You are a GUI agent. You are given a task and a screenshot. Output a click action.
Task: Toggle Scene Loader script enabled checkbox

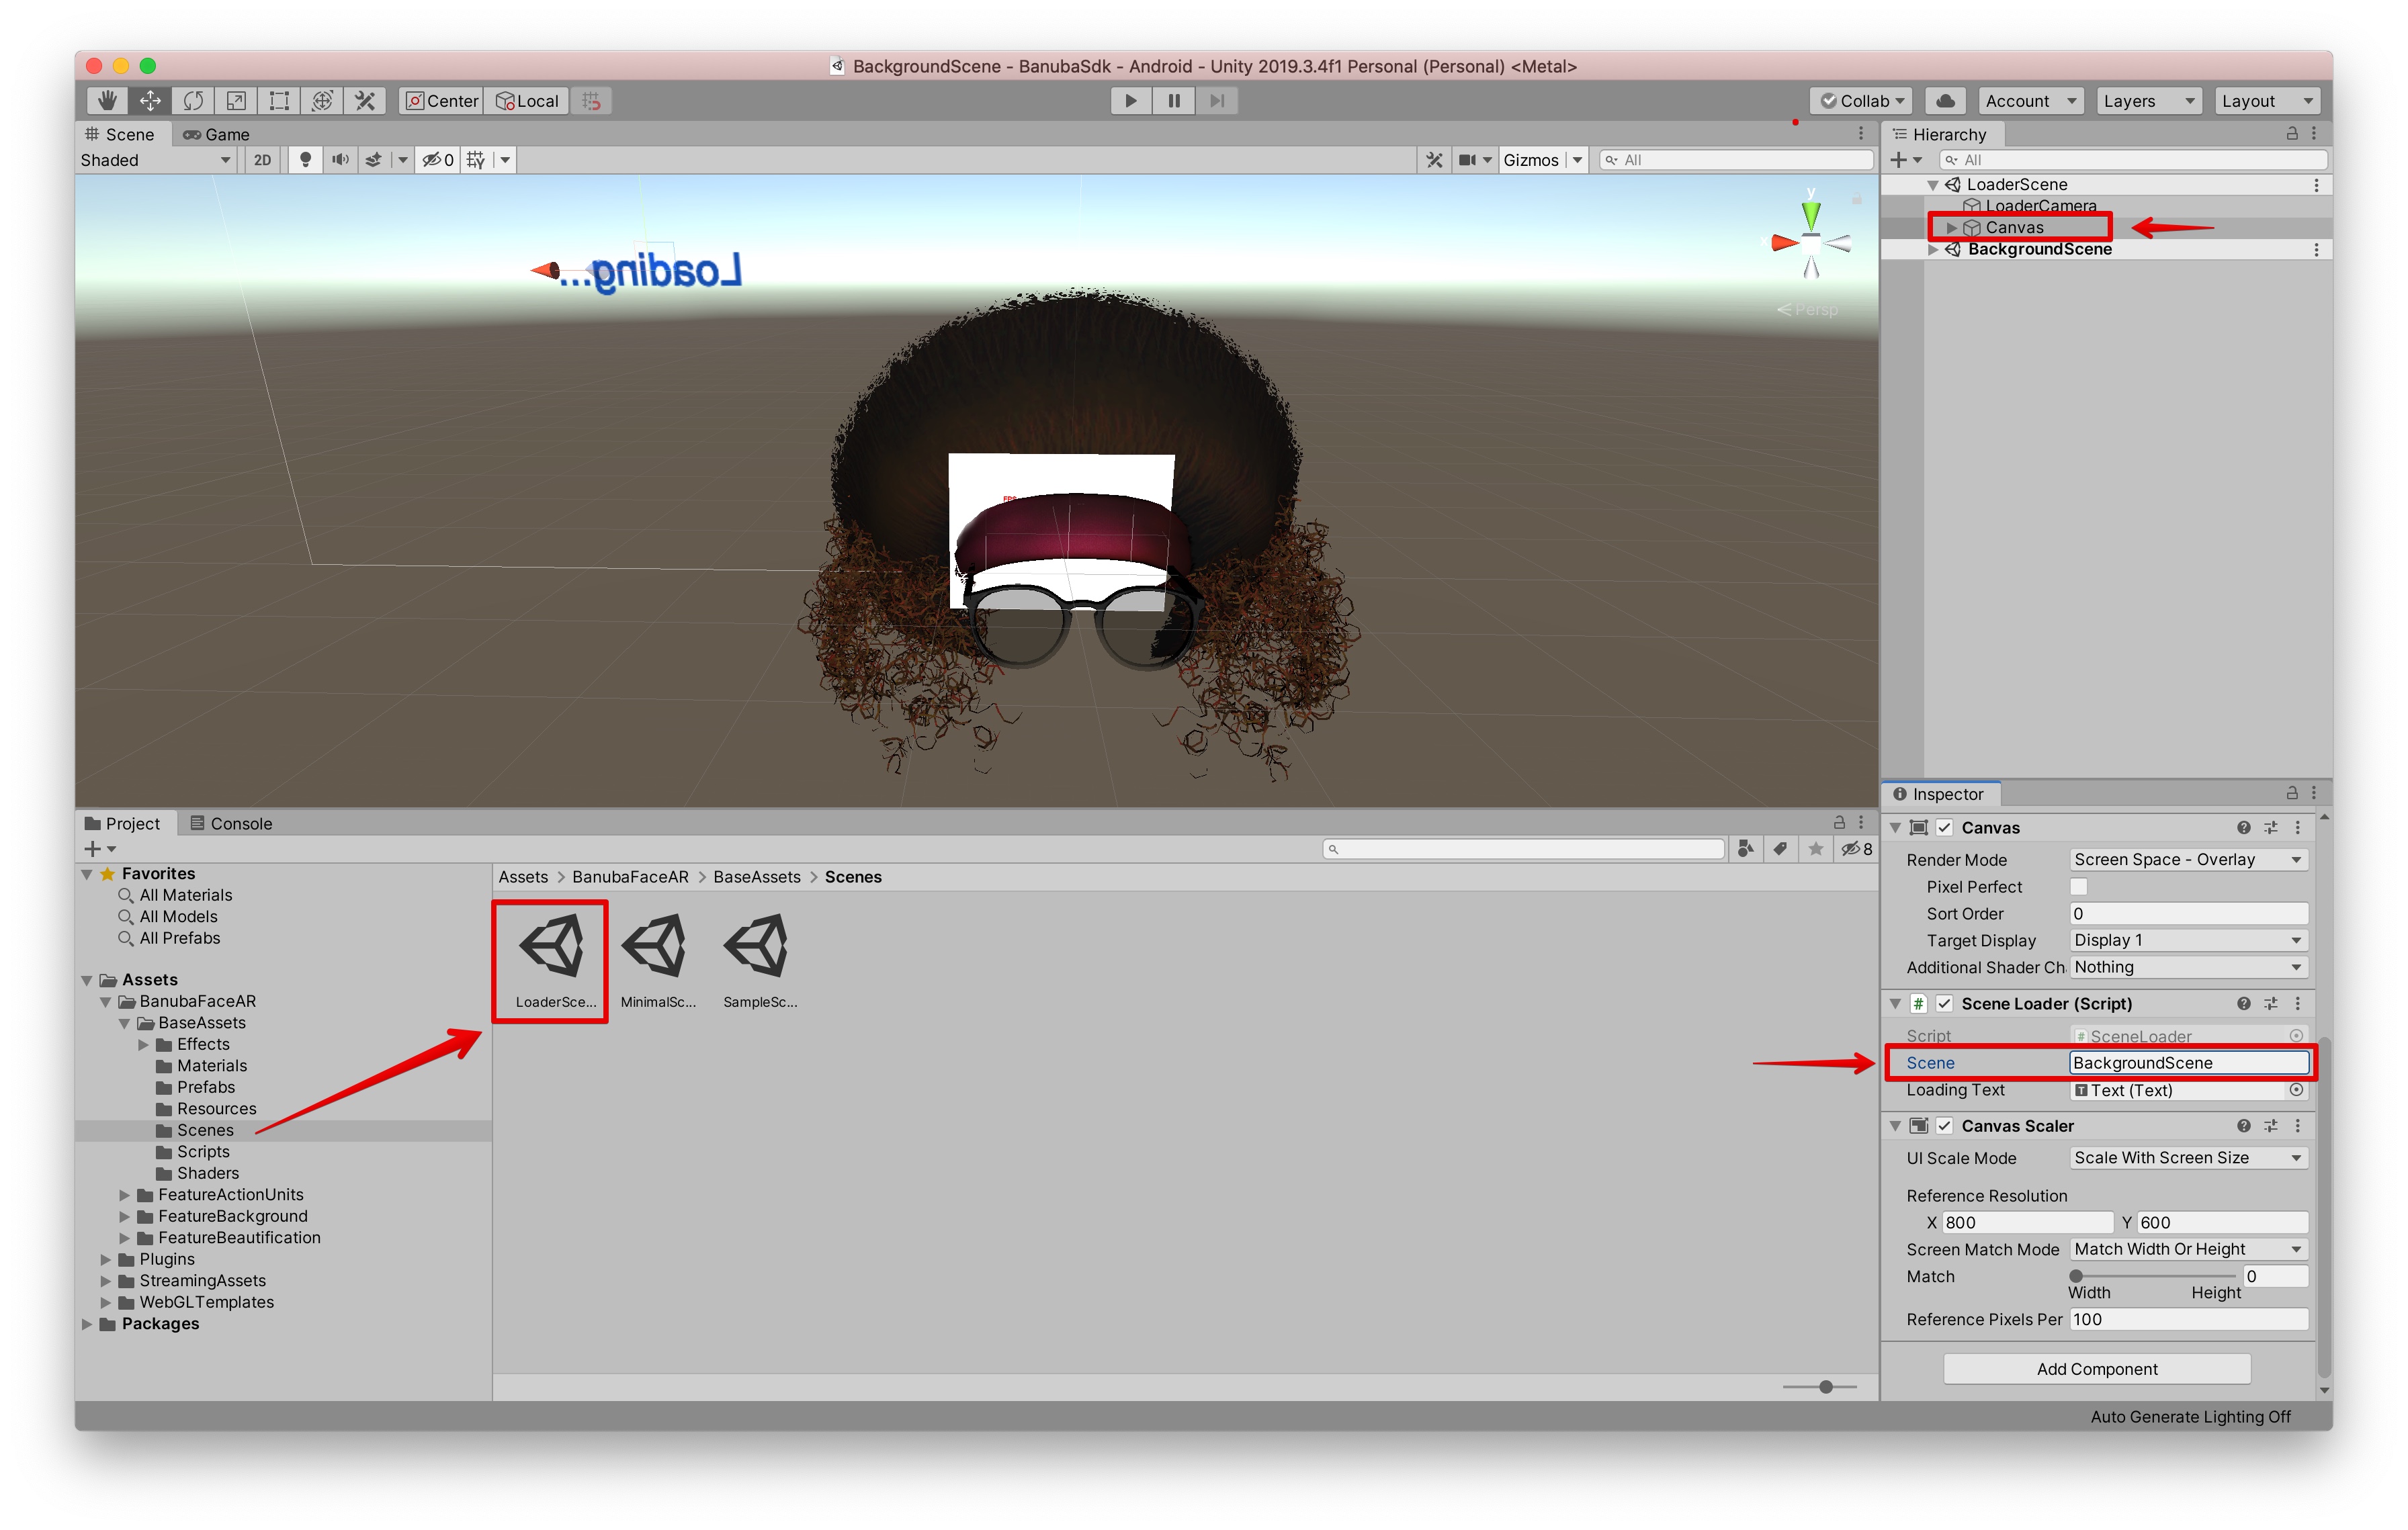click(x=1945, y=1003)
